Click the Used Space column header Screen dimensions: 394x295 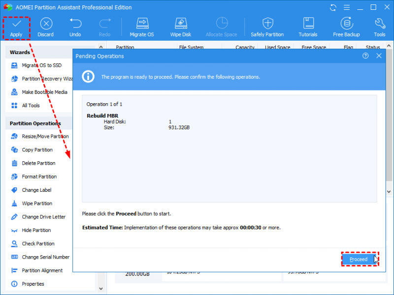[x=278, y=47]
